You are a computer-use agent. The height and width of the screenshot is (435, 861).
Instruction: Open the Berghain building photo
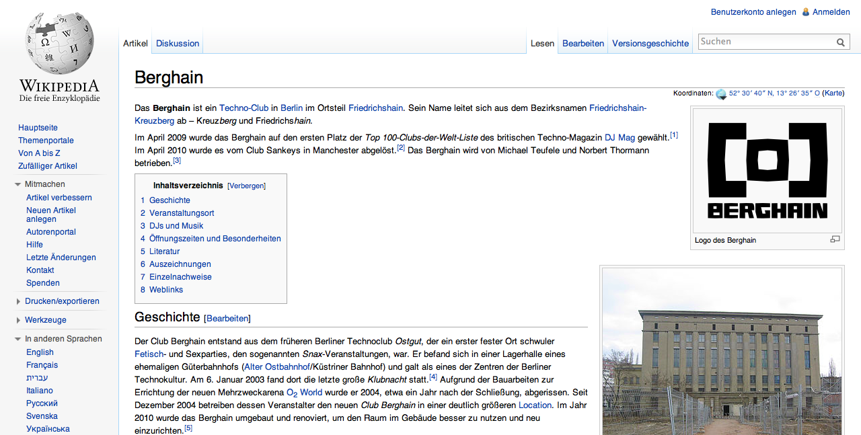click(722, 352)
